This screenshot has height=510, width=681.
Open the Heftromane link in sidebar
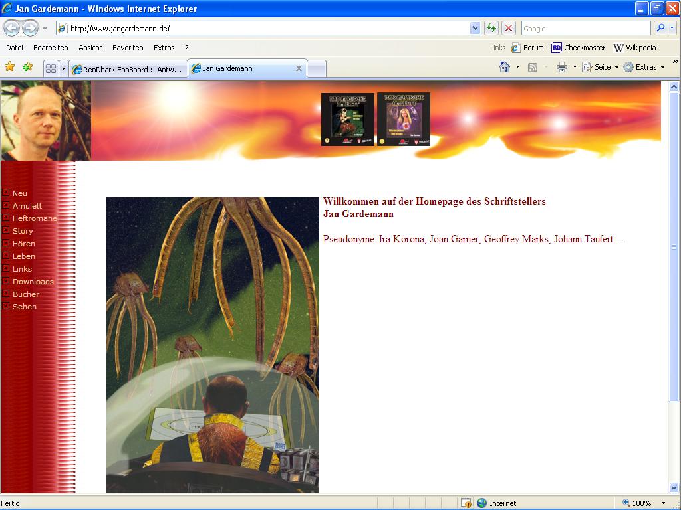(x=35, y=218)
